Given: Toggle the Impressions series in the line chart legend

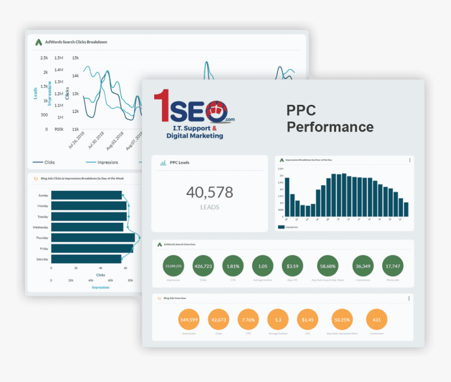Looking at the screenshot, I should pyautogui.click(x=102, y=162).
